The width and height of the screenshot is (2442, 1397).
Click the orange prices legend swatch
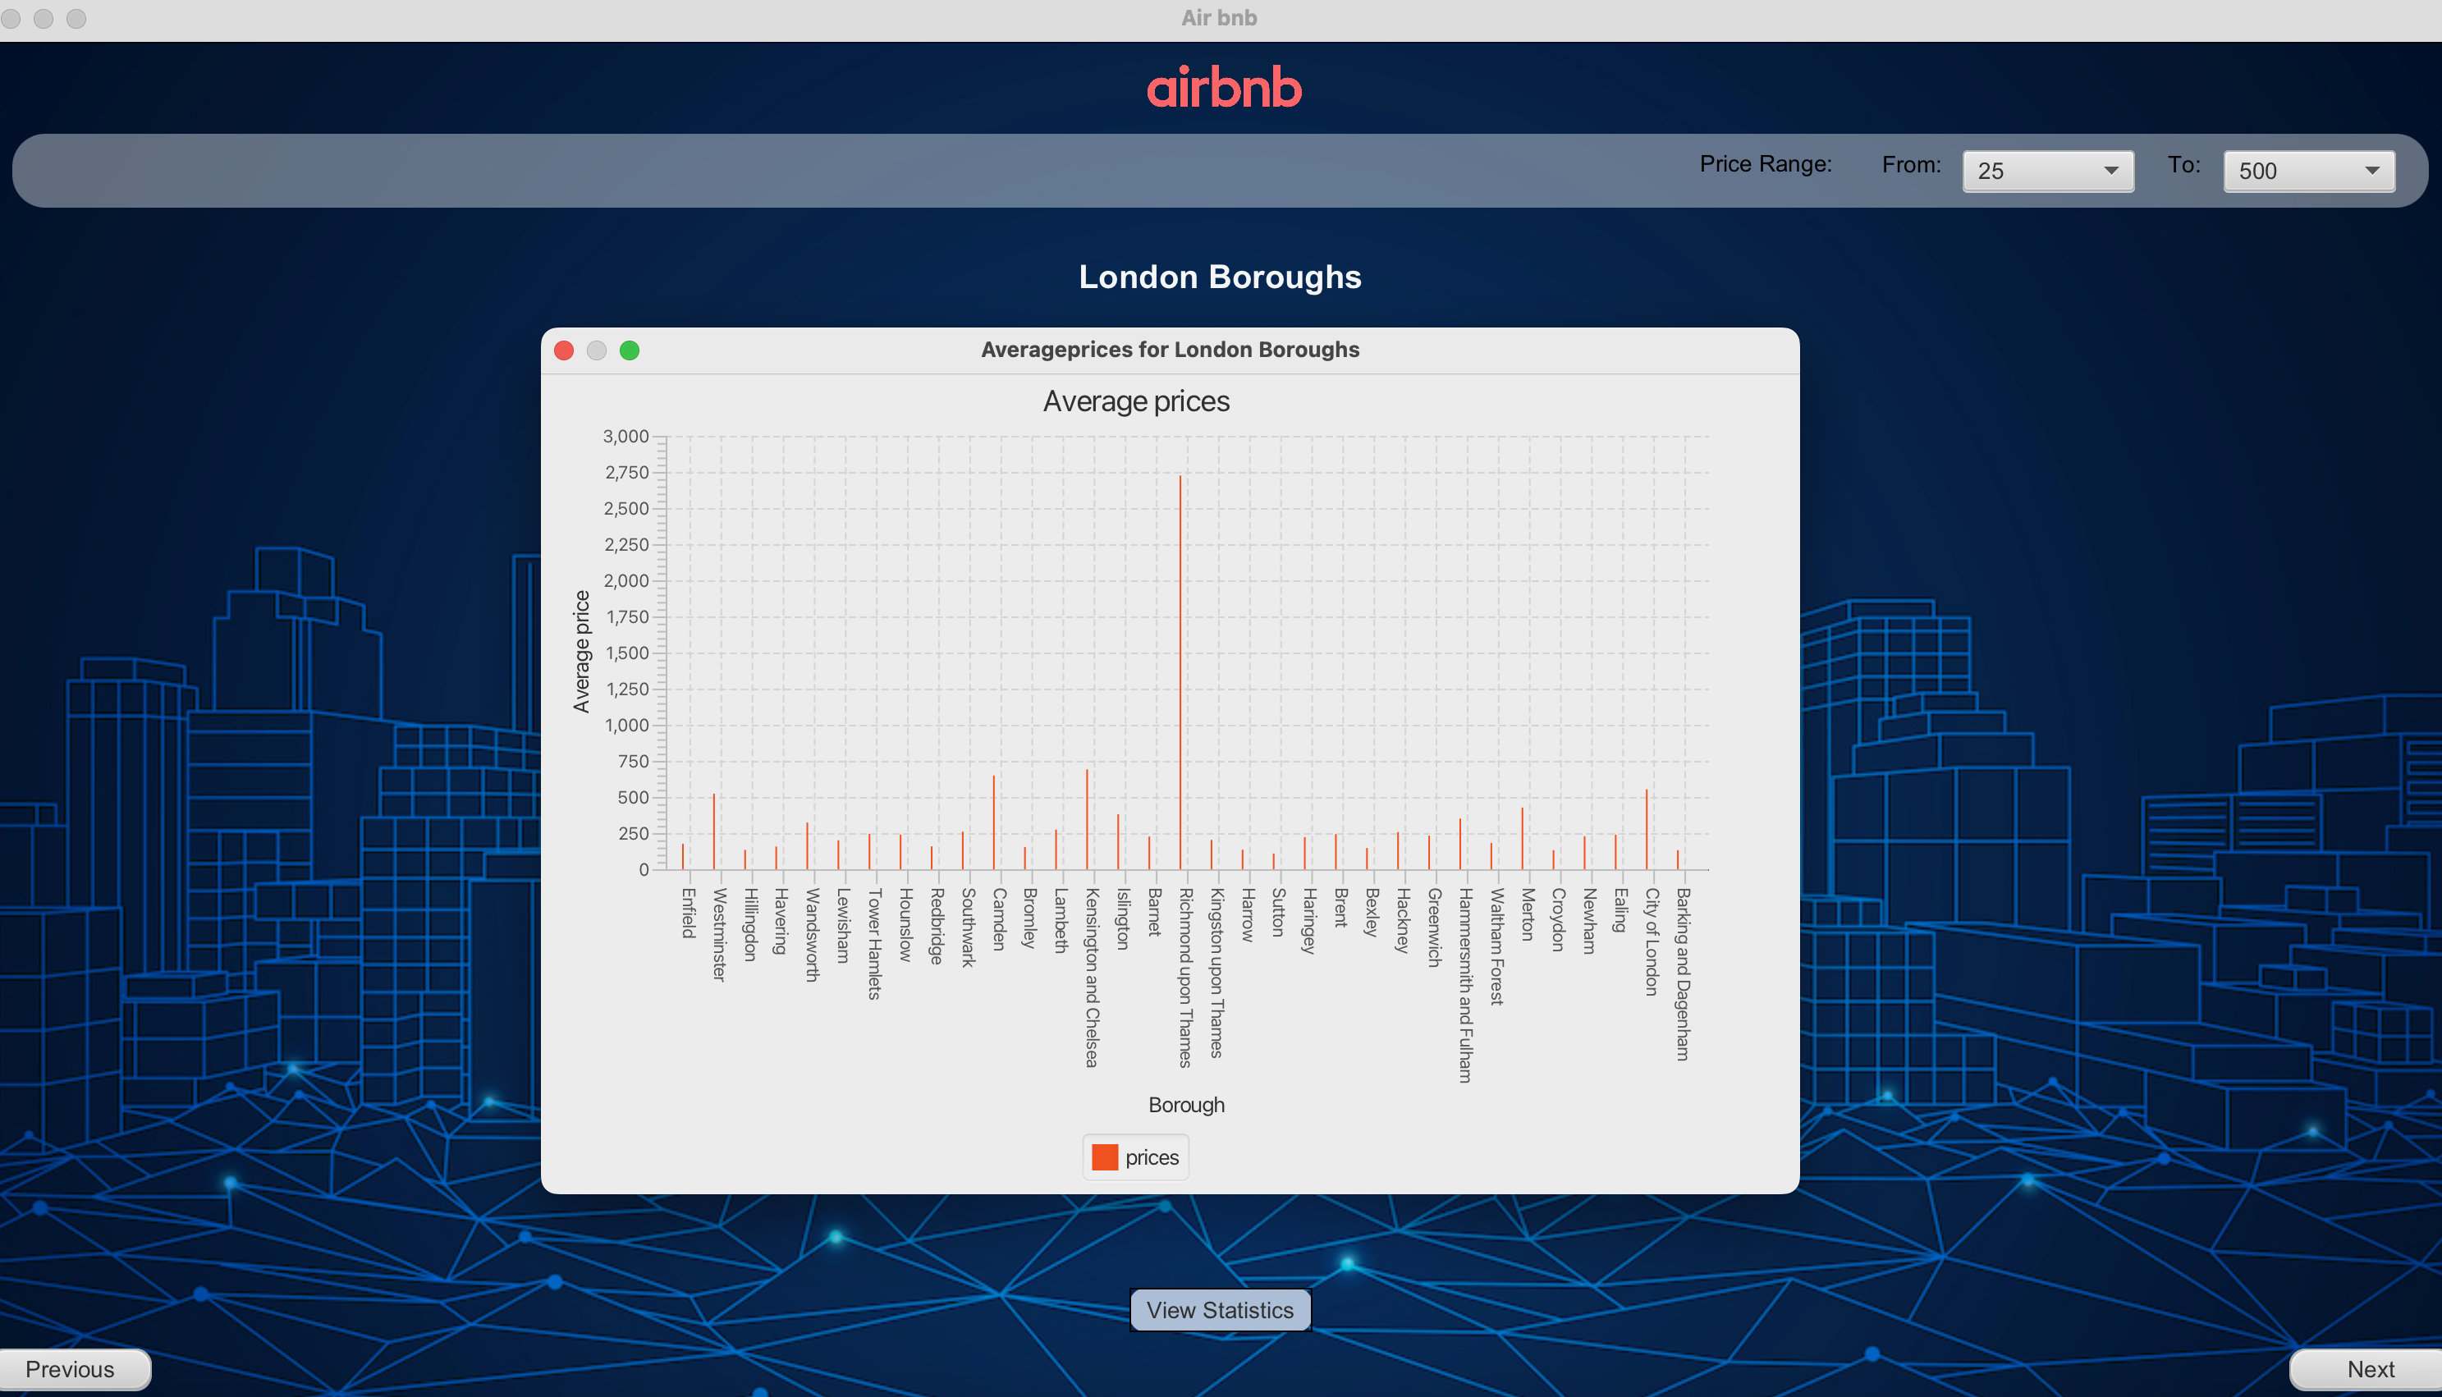click(1104, 1157)
